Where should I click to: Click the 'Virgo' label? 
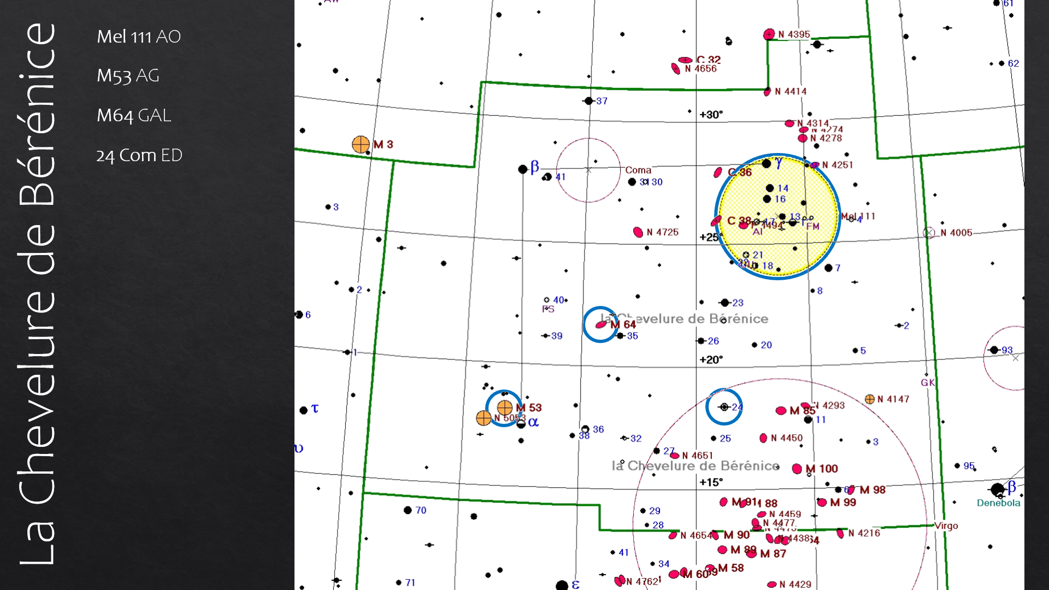[946, 526]
